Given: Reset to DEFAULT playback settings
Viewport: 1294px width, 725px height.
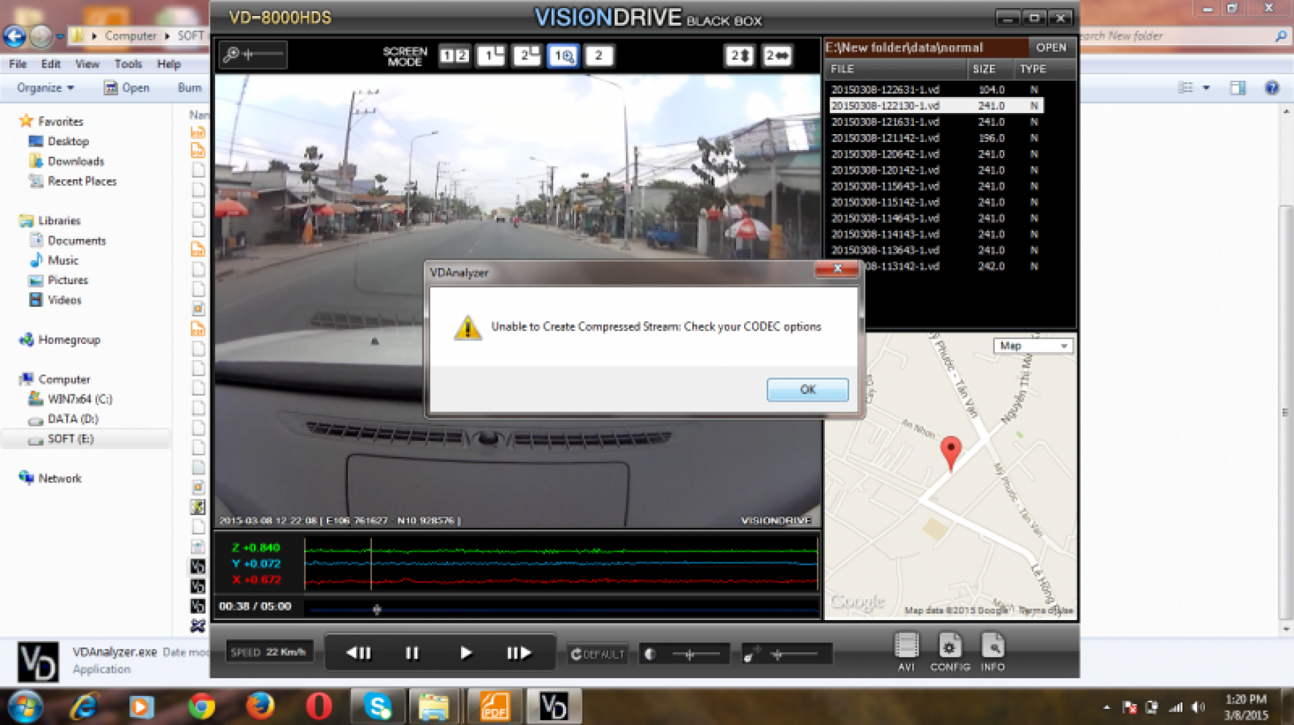Looking at the screenshot, I should [597, 654].
